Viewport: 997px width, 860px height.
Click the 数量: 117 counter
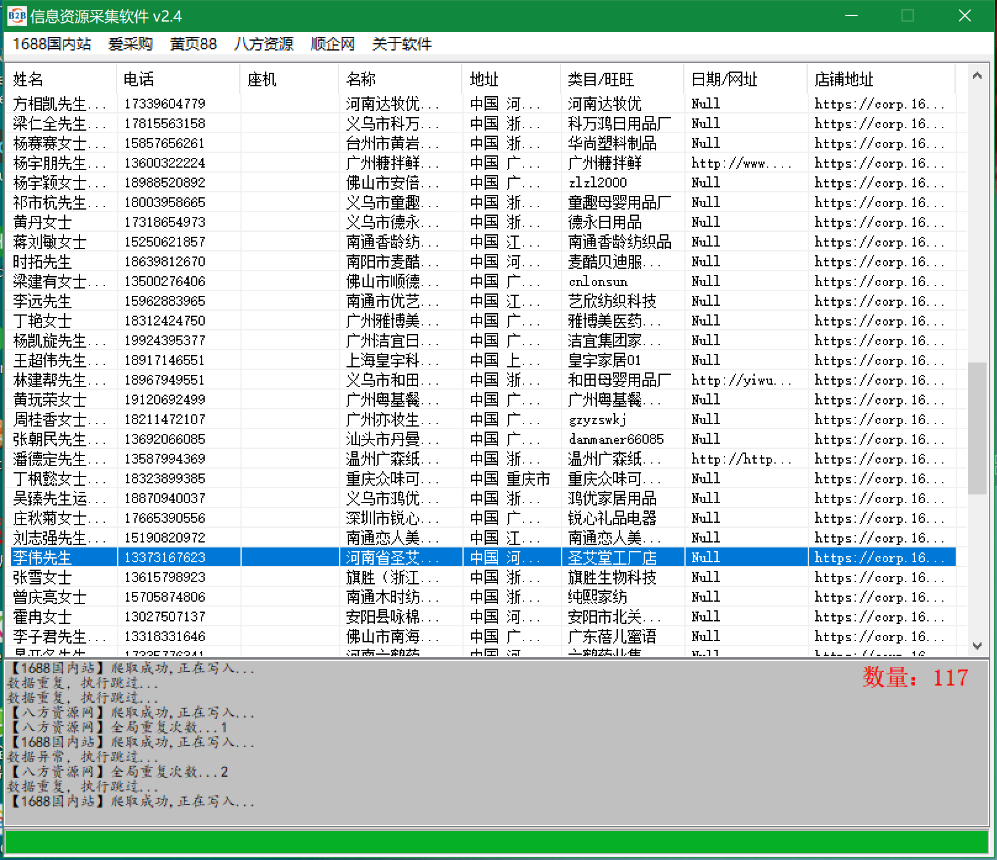pyautogui.click(x=915, y=678)
